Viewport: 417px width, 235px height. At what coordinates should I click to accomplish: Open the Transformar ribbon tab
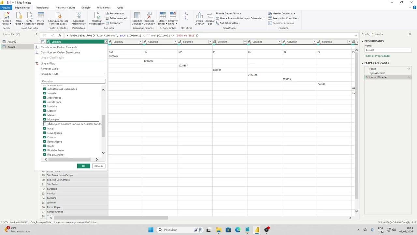click(x=43, y=8)
